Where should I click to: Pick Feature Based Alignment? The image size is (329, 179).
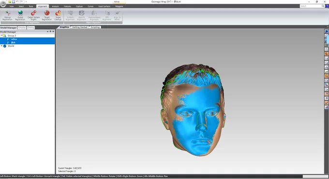click(x=94, y=16)
